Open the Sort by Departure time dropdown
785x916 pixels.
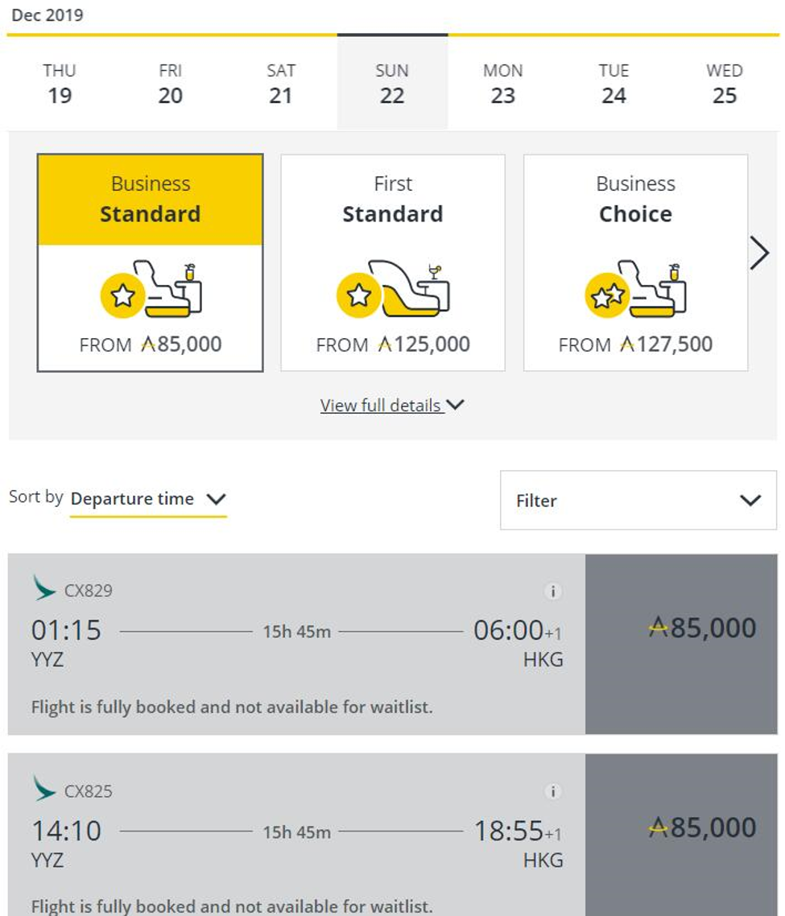148,500
